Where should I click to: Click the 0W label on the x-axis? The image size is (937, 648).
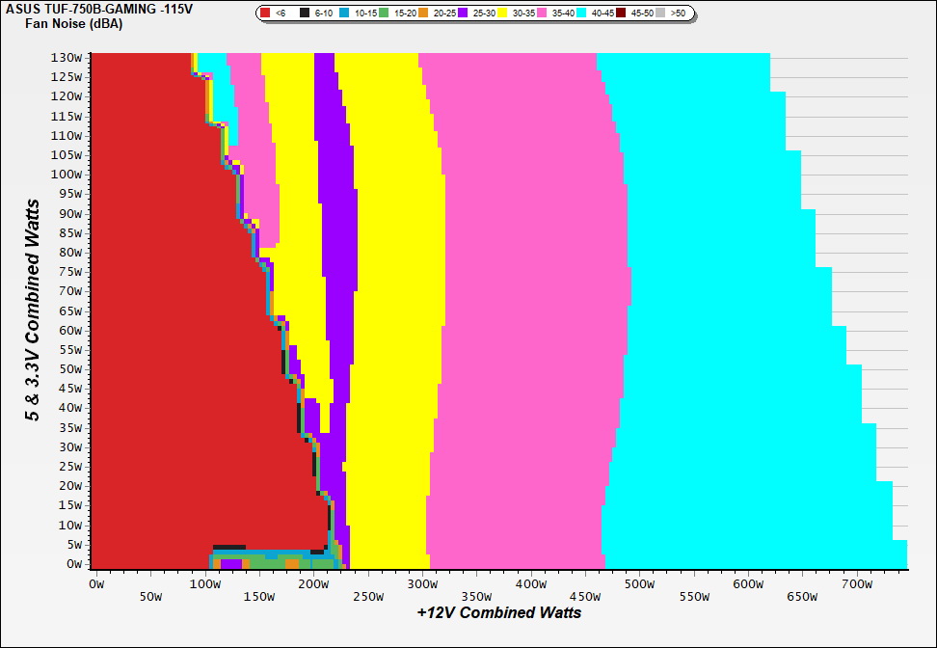95,583
